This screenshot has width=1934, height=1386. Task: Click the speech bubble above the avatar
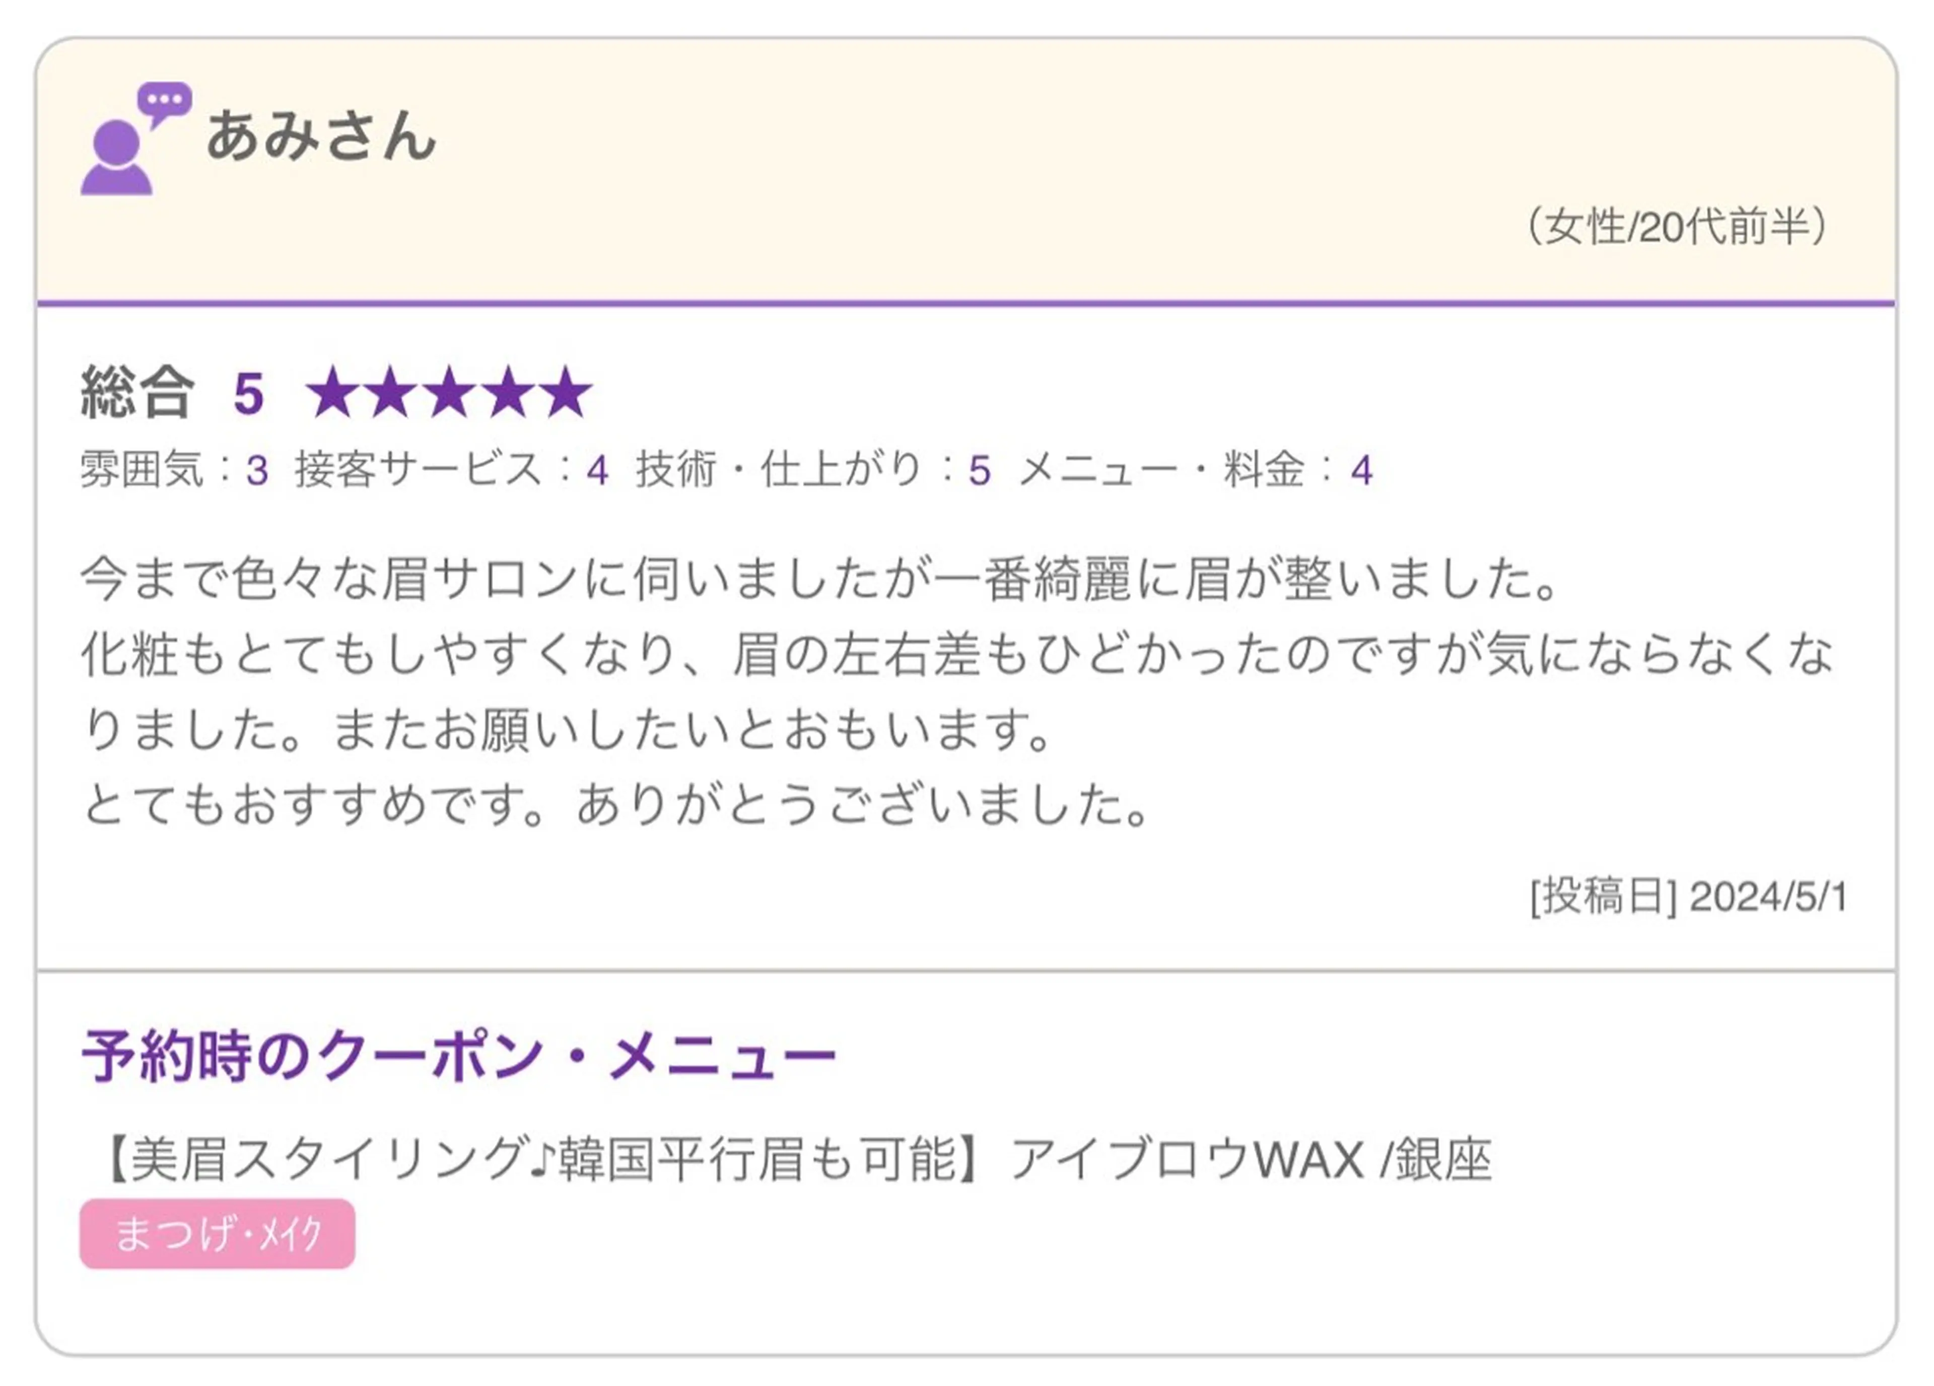(x=164, y=102)
